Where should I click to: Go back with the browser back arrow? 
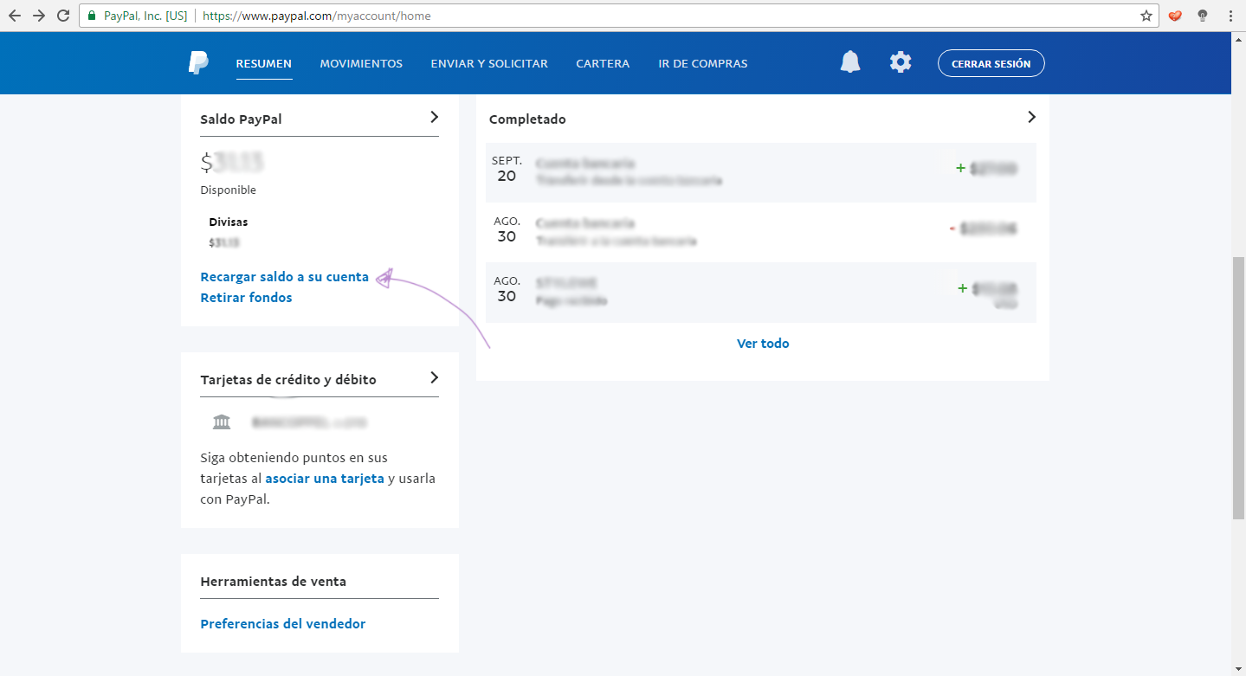tap(14, 16)
